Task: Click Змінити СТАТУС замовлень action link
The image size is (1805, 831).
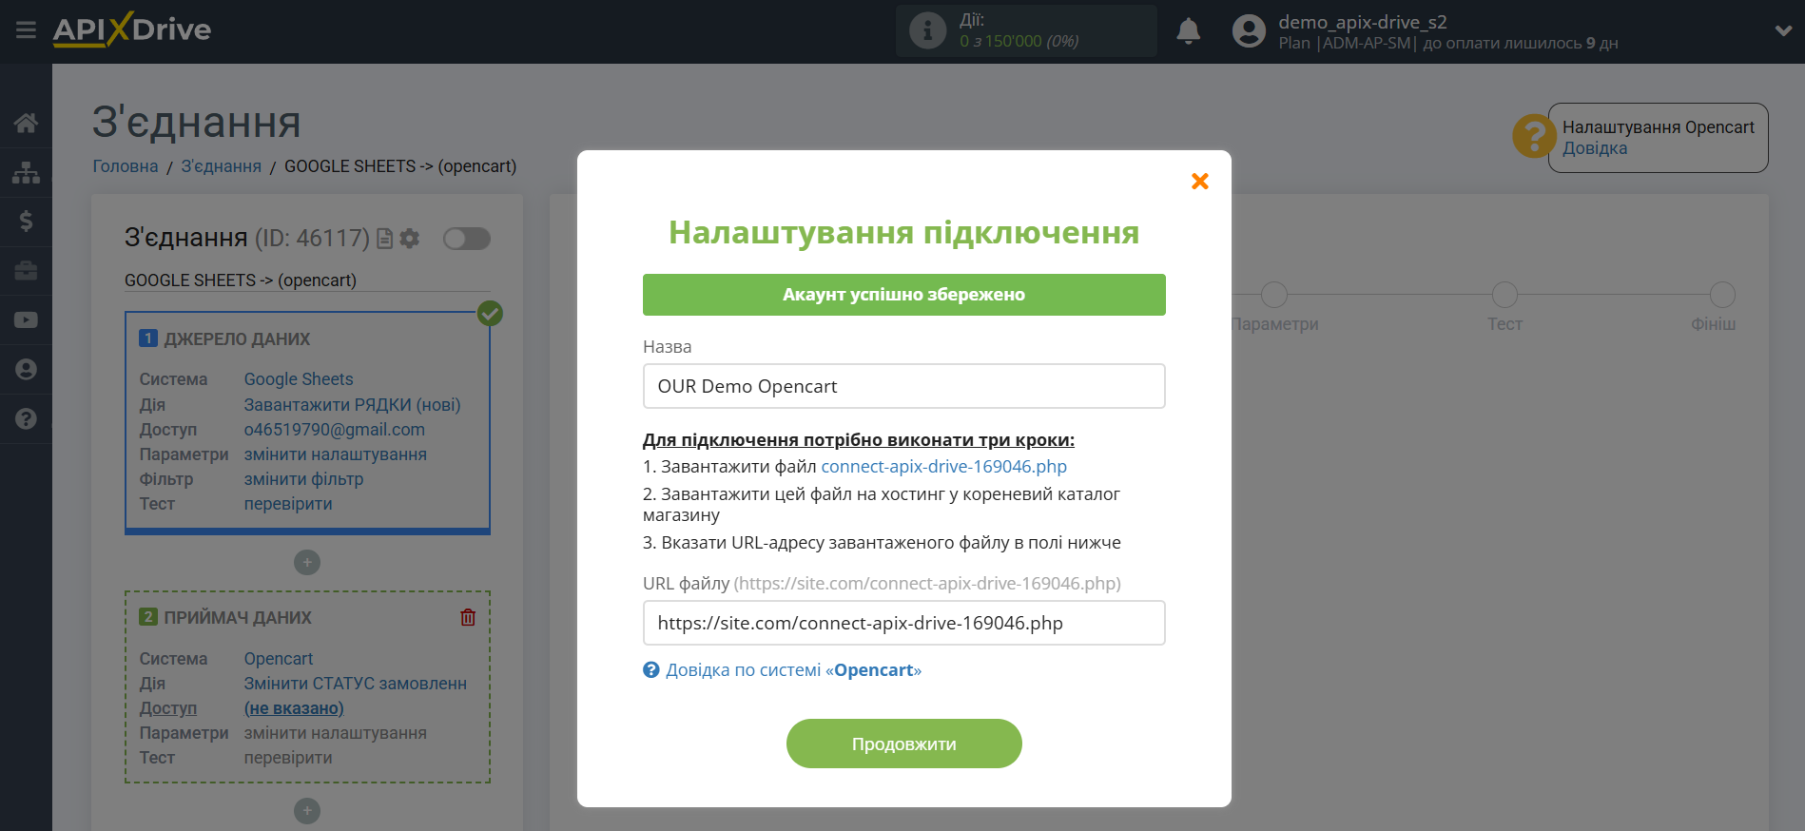Action: point(356,684)
